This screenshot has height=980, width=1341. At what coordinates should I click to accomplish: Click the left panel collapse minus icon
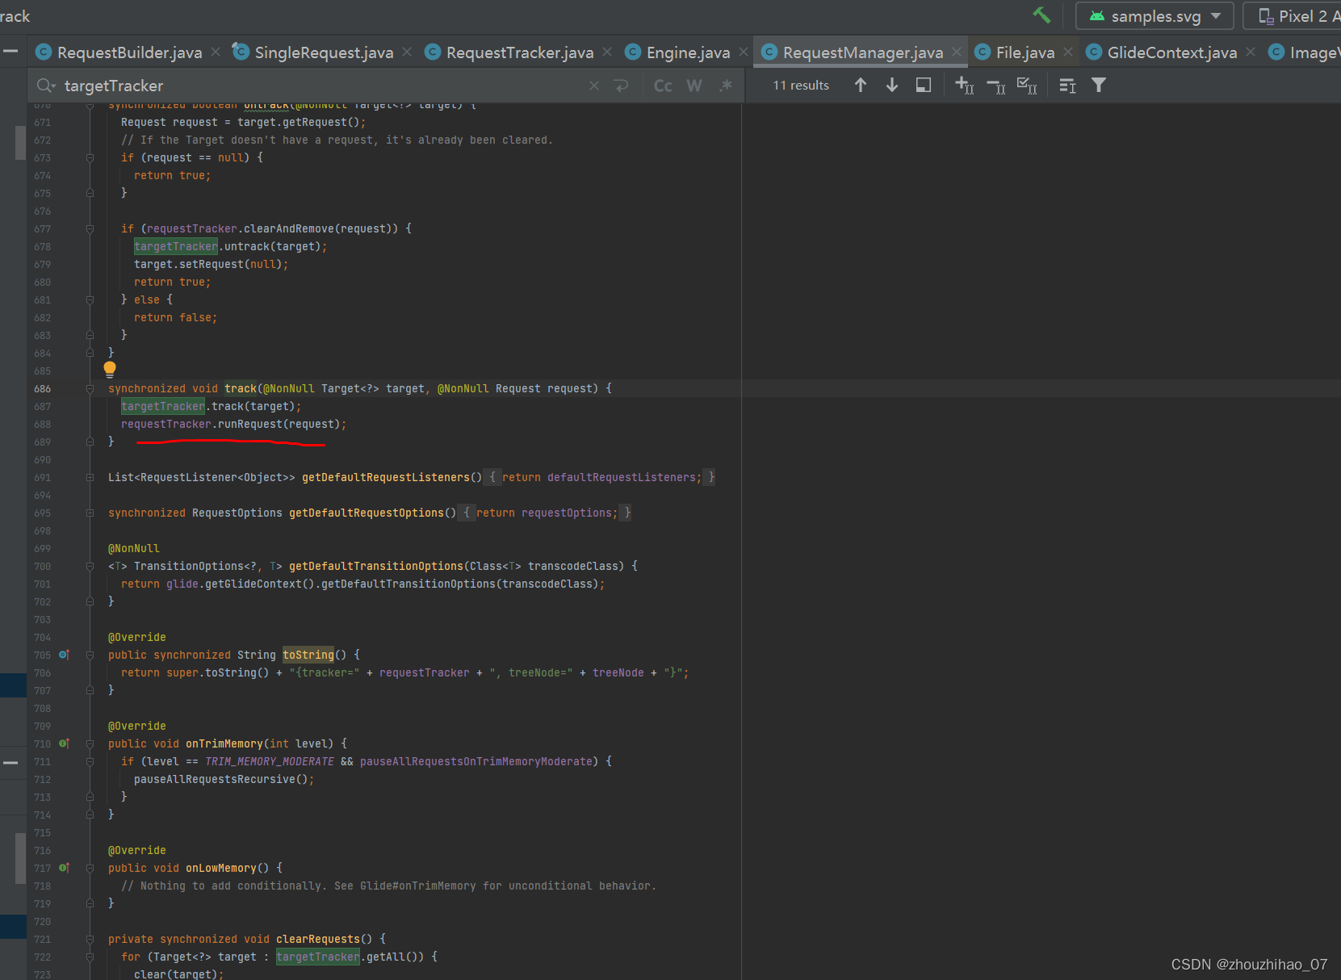10,52
